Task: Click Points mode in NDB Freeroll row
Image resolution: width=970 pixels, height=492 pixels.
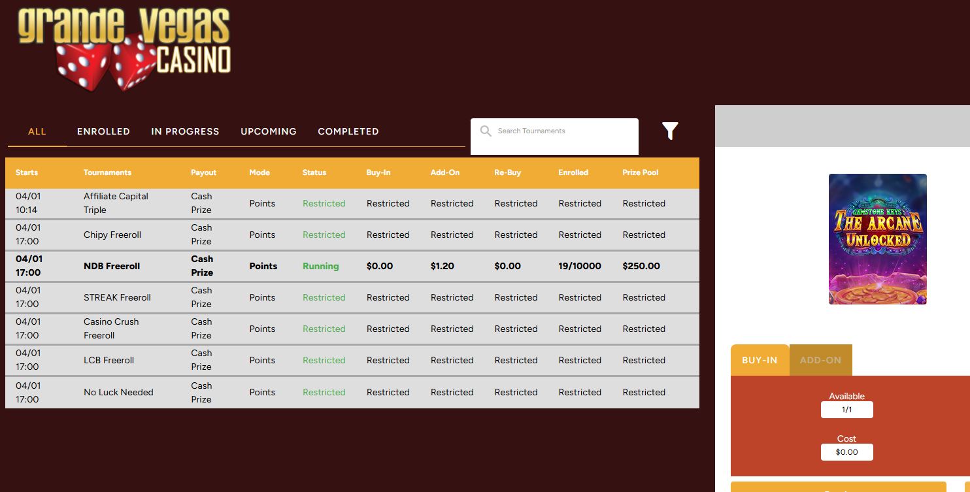Action: (x=263, y=266)
